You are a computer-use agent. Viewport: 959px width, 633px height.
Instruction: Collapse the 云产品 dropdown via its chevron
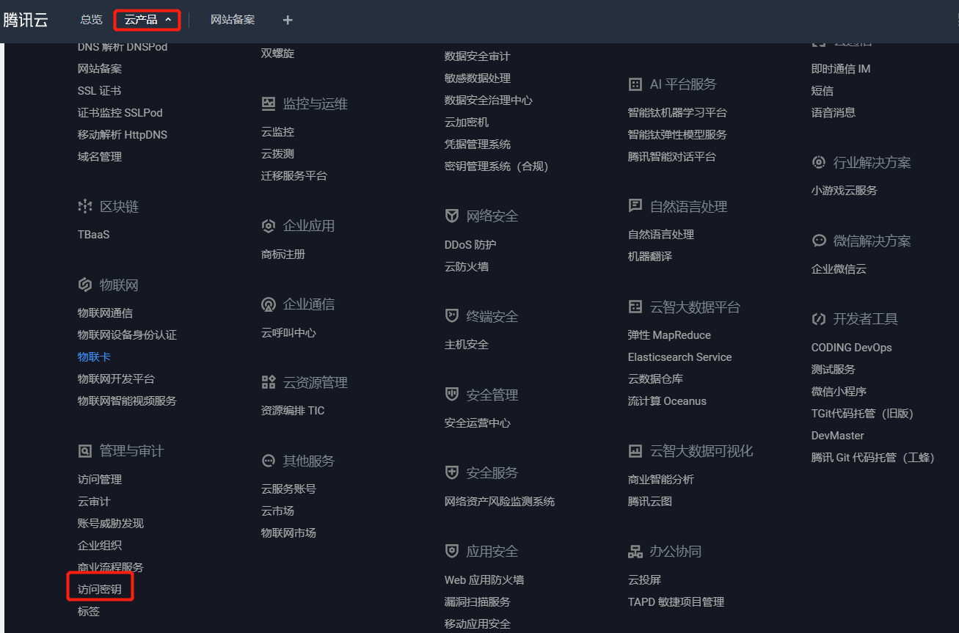(x=167, y=20)
